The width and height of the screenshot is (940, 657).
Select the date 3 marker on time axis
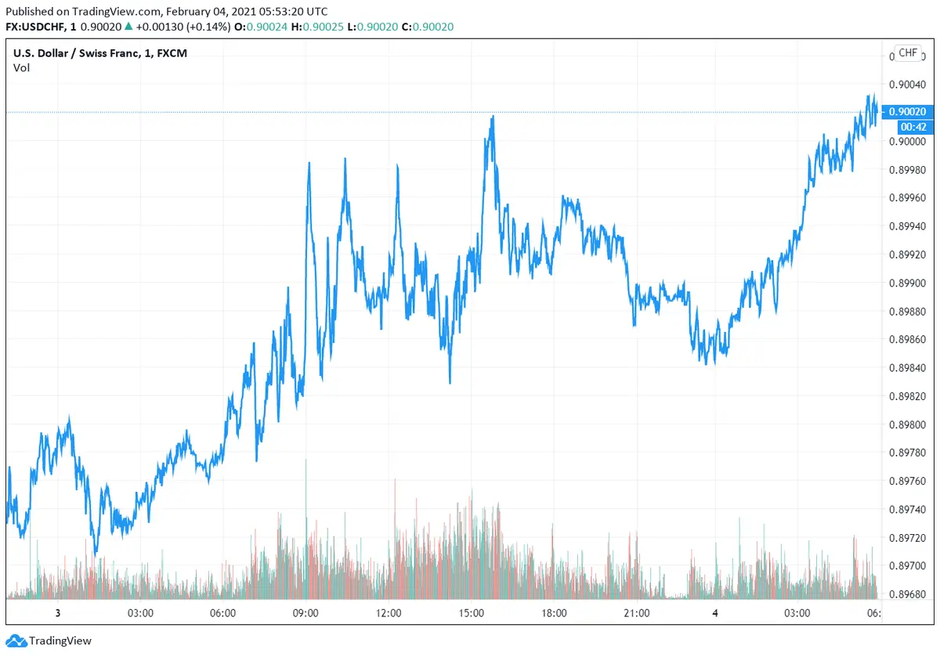pyautogui.click(x=57, y=612)
